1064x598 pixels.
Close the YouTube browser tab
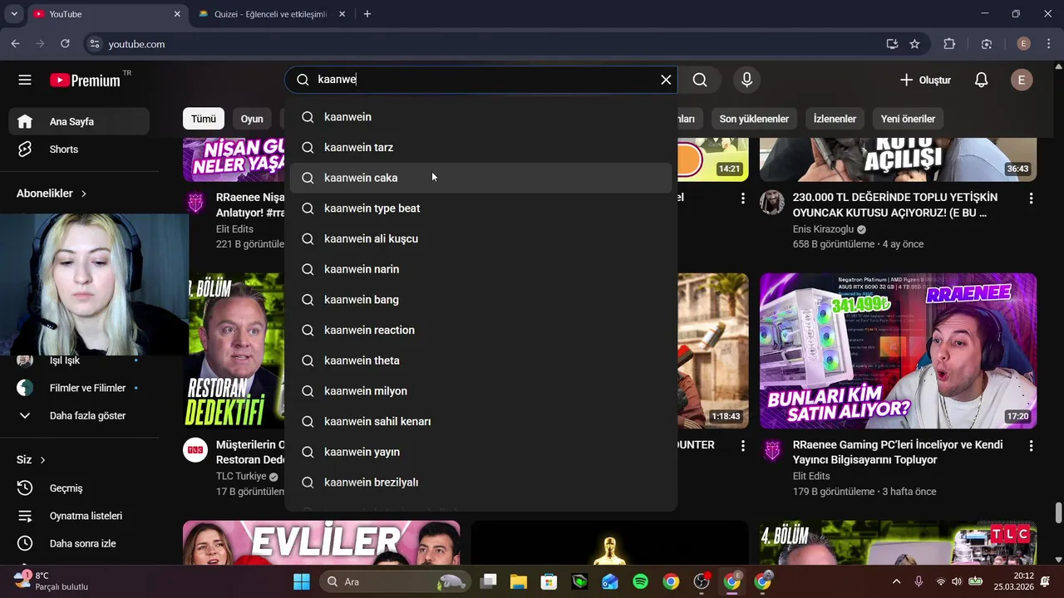[x=177, y=14]
